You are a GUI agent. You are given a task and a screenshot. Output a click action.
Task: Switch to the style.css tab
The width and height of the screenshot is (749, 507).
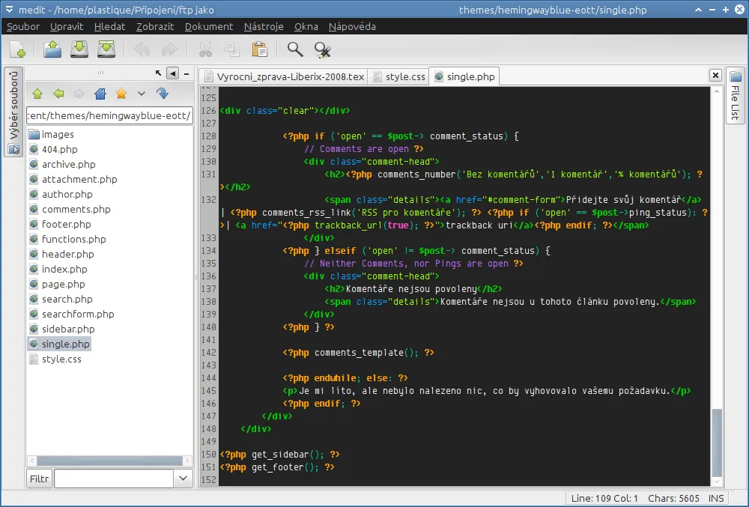(x=403, y=76)
